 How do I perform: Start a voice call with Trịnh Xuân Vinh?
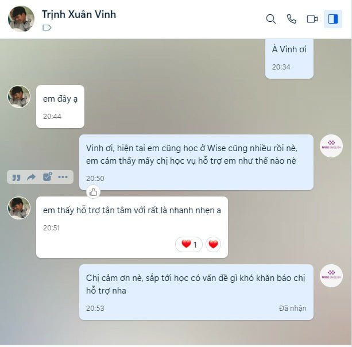292,19
